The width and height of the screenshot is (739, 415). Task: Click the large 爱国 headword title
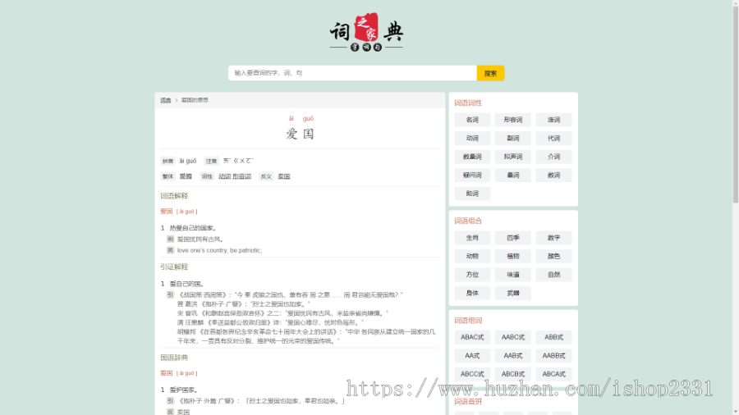click(x=300, y=135)
